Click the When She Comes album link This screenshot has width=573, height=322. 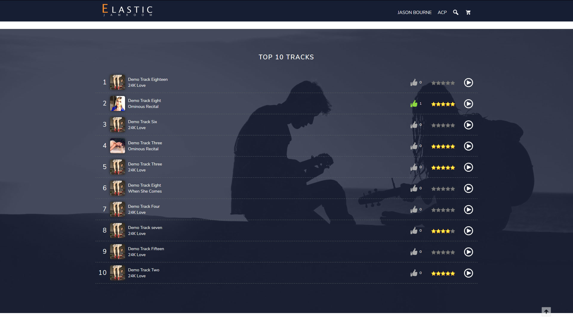pyautogui.click(x=145, y=191)
